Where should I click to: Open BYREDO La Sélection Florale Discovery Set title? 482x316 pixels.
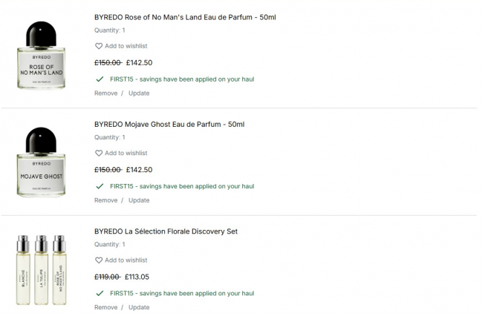(x=166, y=231)
